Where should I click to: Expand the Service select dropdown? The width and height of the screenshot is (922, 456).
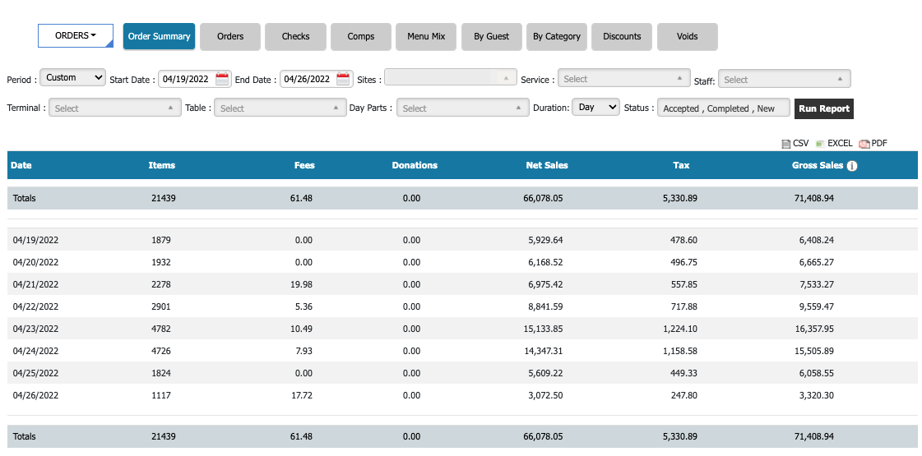tap(623, 78)
